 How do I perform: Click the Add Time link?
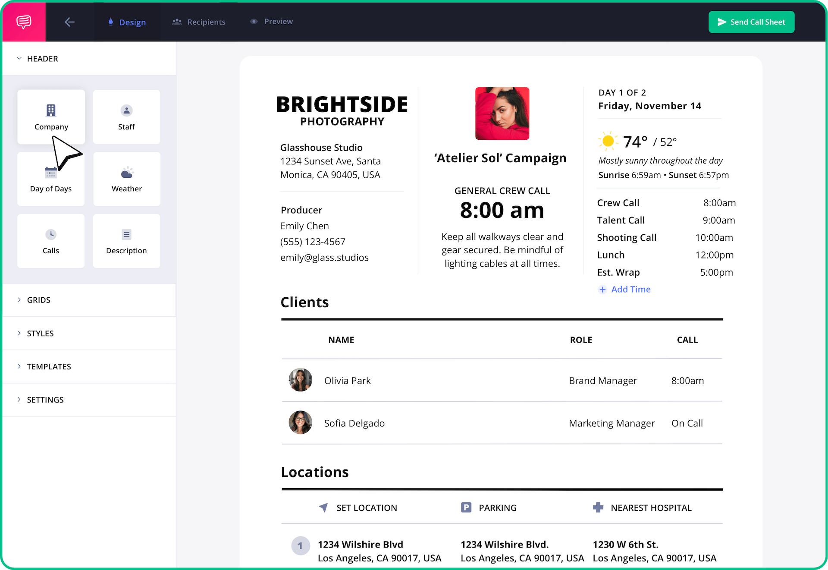[x=624, y=290]
